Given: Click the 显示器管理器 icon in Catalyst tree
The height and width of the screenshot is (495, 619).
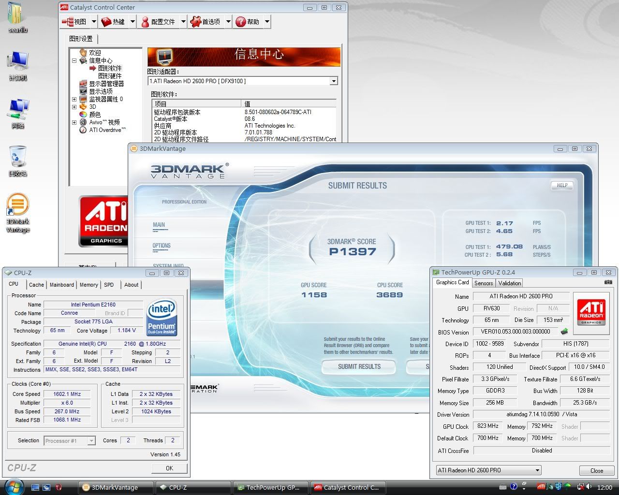Looking at the screenshot, I should click(x=83, y=84).
